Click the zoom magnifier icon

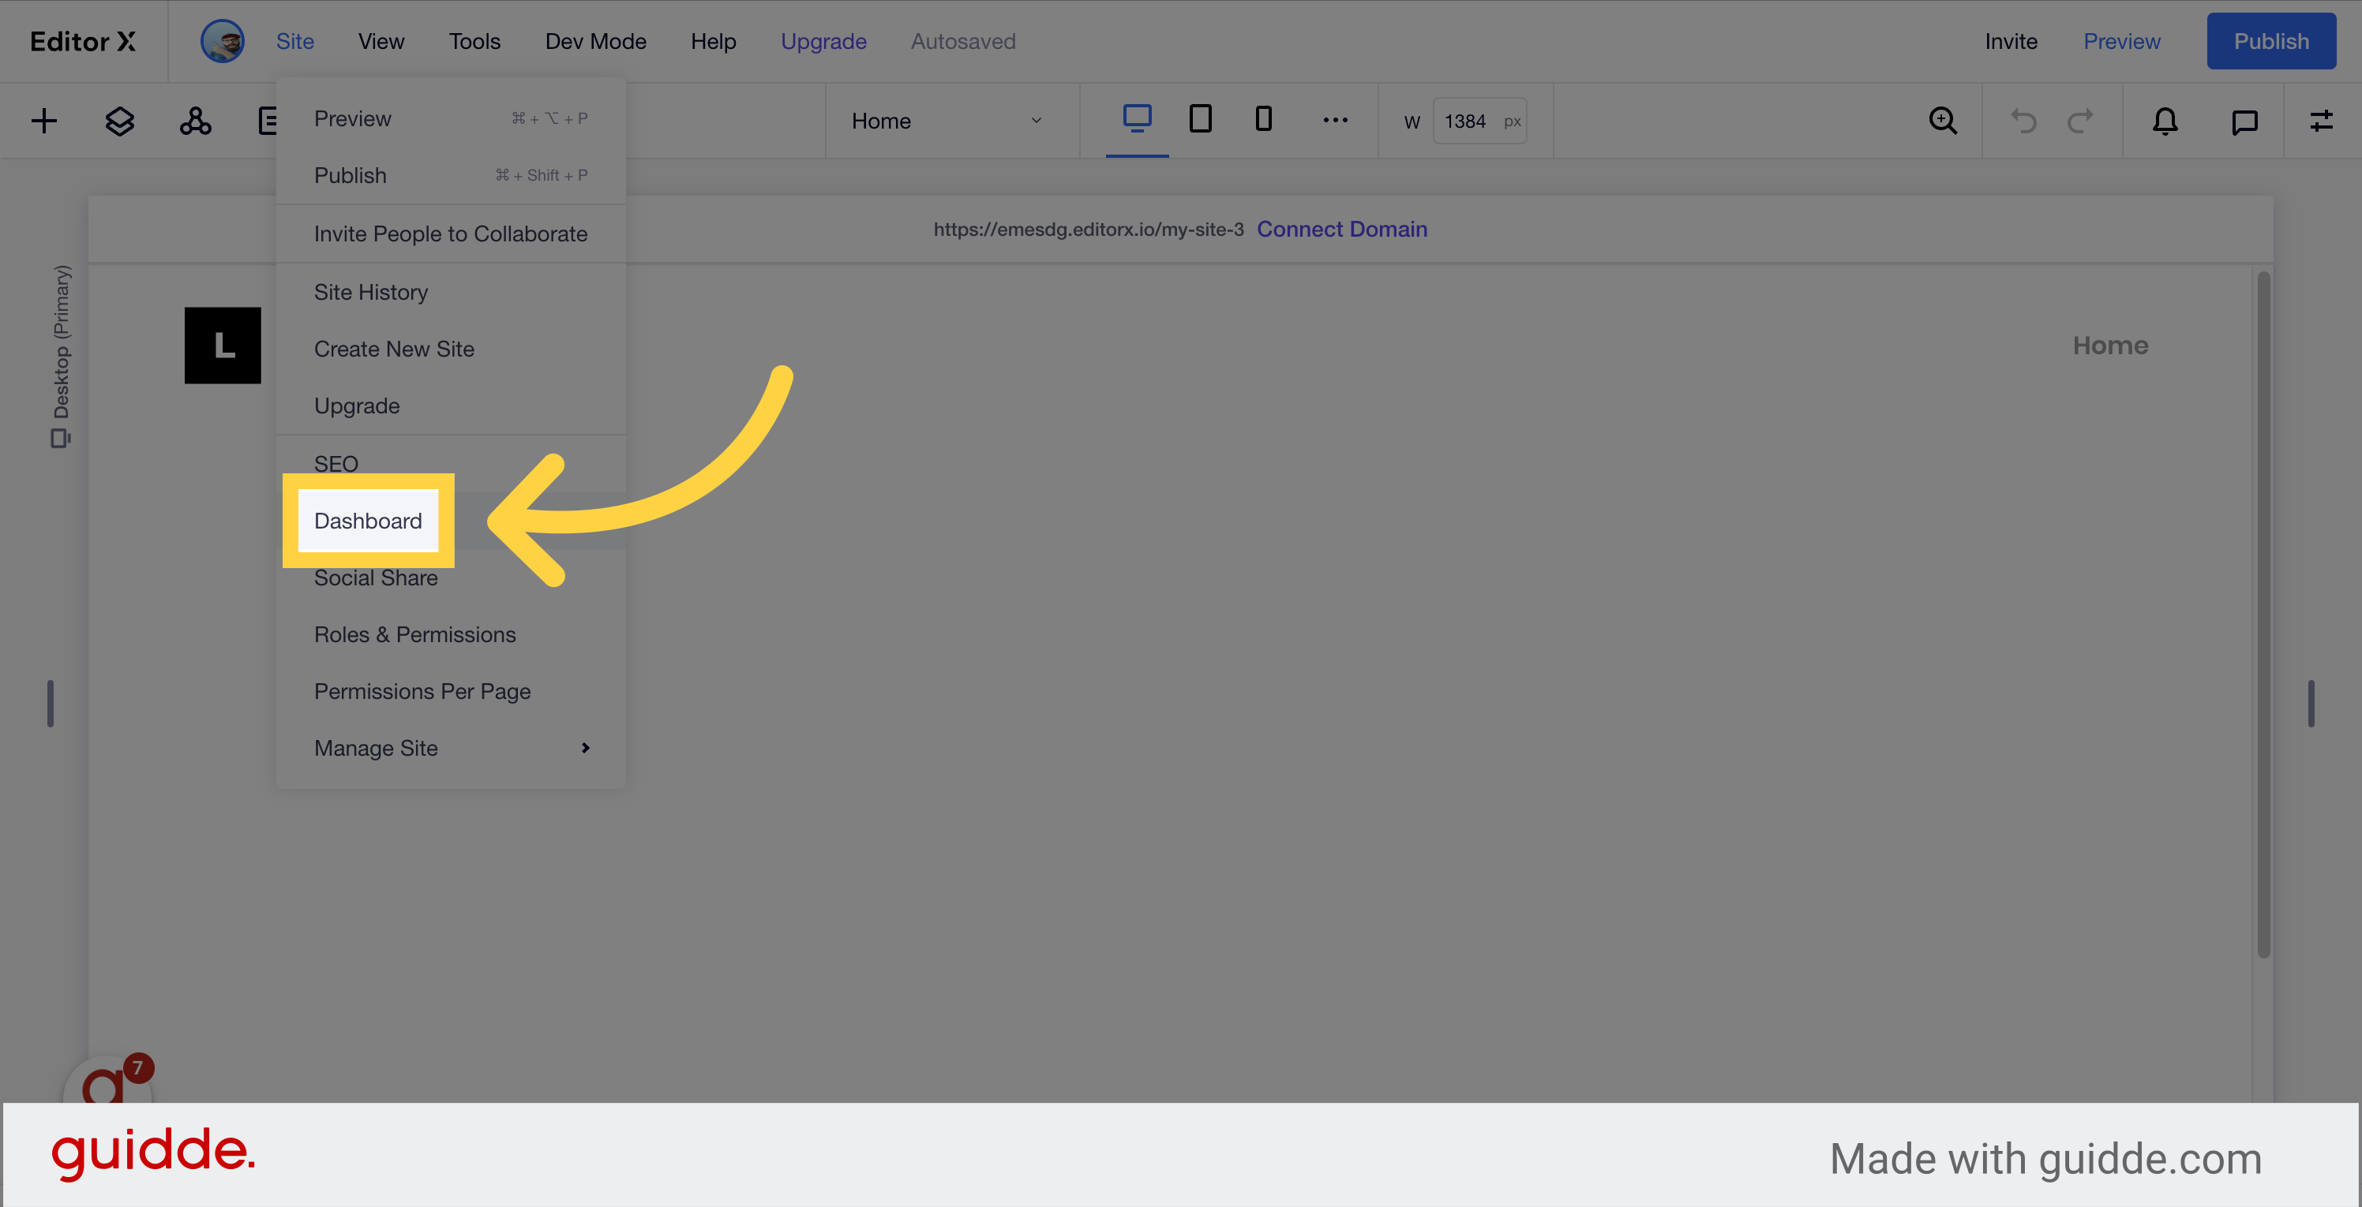click(x=1943, y=121)
